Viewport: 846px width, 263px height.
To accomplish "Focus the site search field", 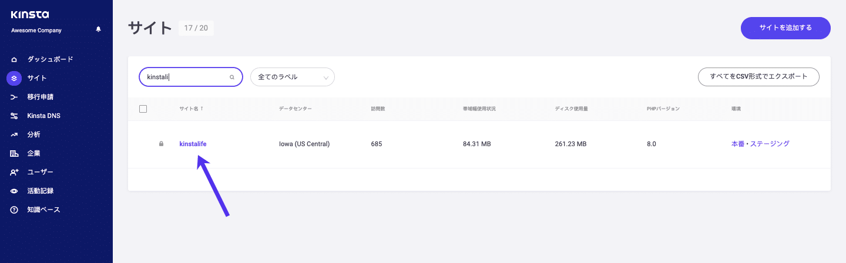I will point(190,77).
